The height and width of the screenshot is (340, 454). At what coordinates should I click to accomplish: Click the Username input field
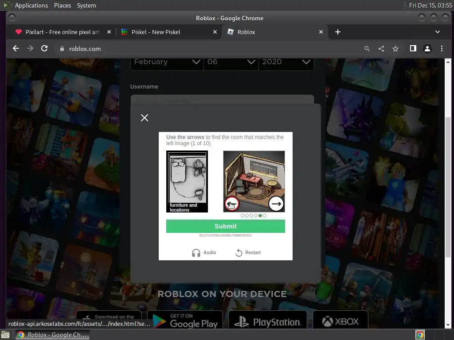pyautogui.click(x=222, y=100)
